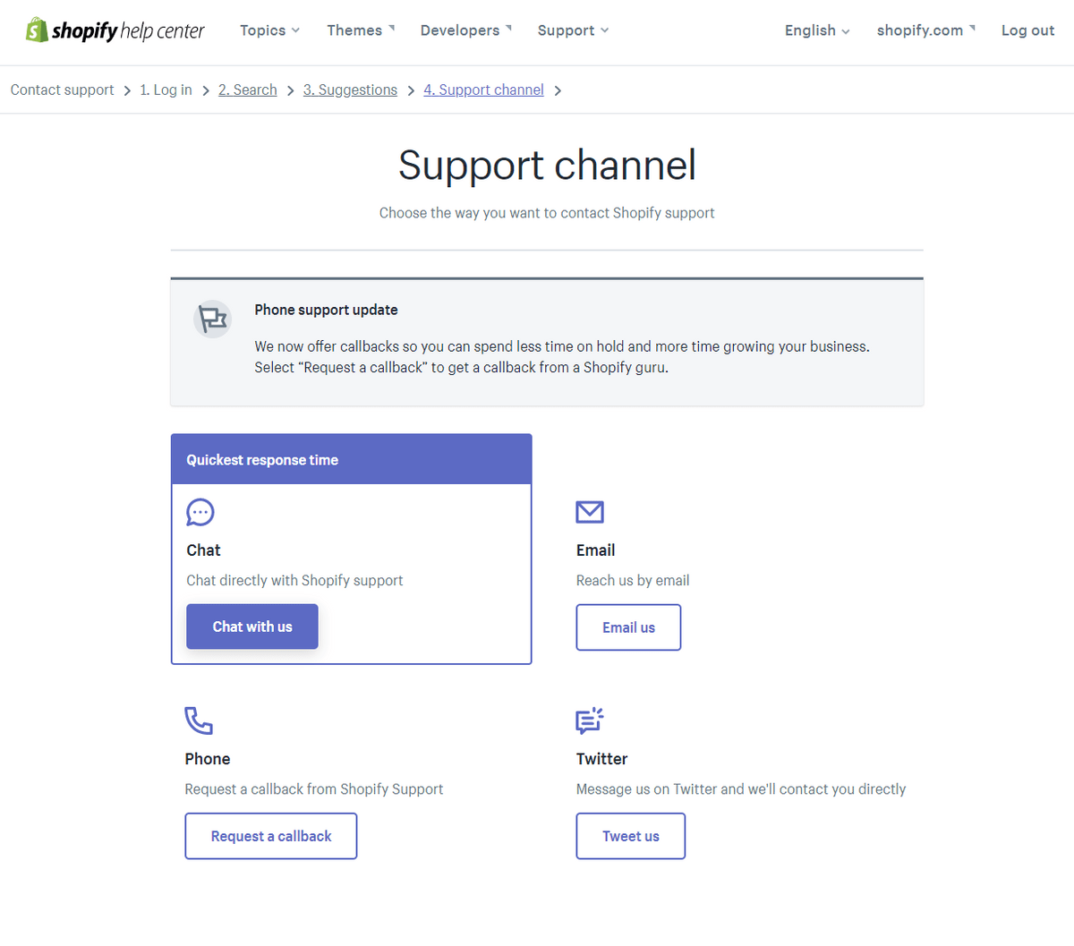Open the English language selector
1074x946 pixels.
coord(817,30)
